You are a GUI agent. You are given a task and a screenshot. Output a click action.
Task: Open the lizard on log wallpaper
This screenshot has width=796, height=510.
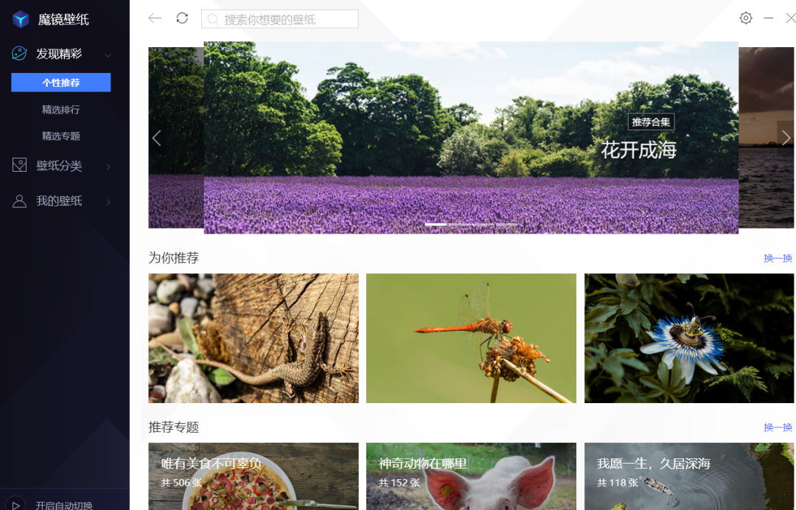tap(254, 338)
